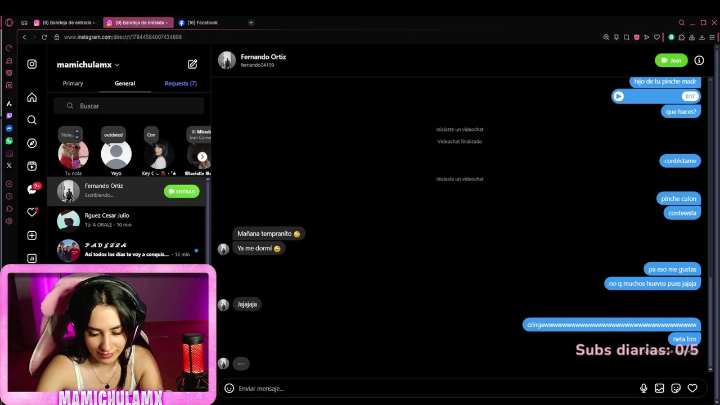Go back to previous page
720x405 pixels.
click(x=24, y=37)
